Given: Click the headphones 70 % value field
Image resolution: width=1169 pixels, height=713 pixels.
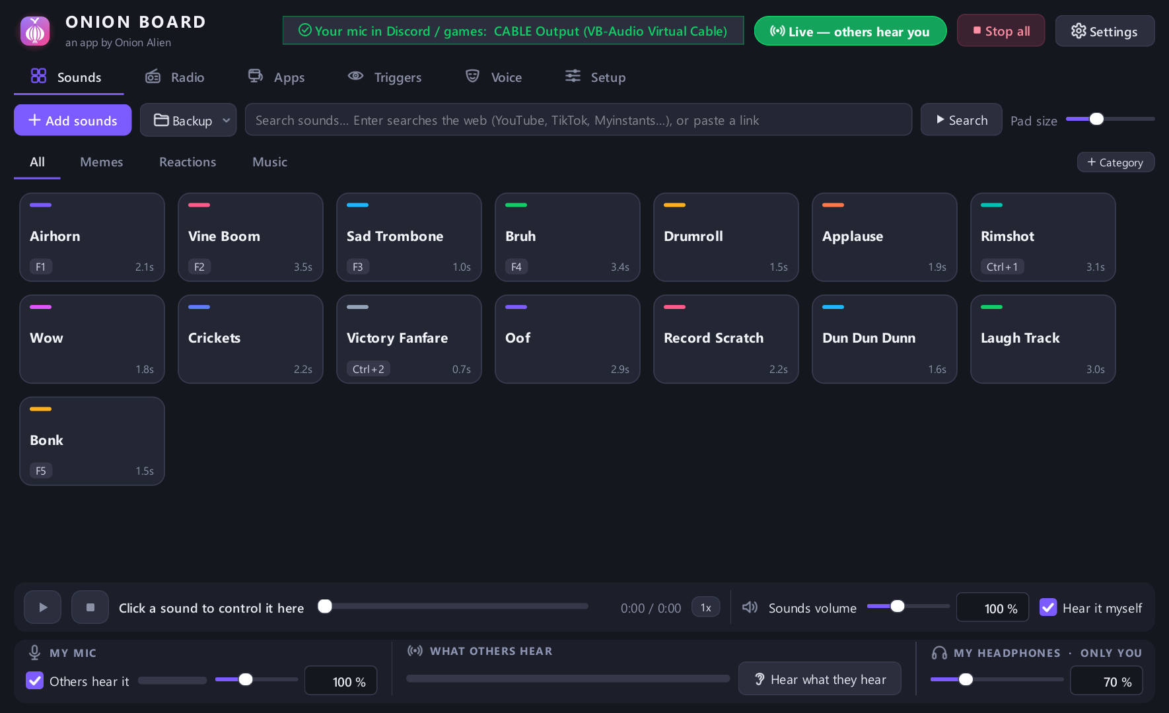Looking at the screenshot, I should (x=1106, y=681).
